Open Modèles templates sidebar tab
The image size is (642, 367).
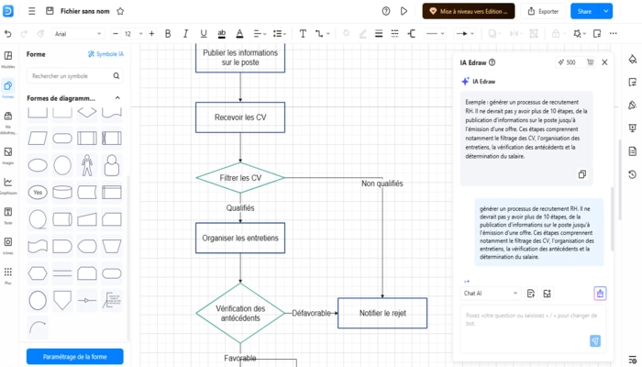7,59
